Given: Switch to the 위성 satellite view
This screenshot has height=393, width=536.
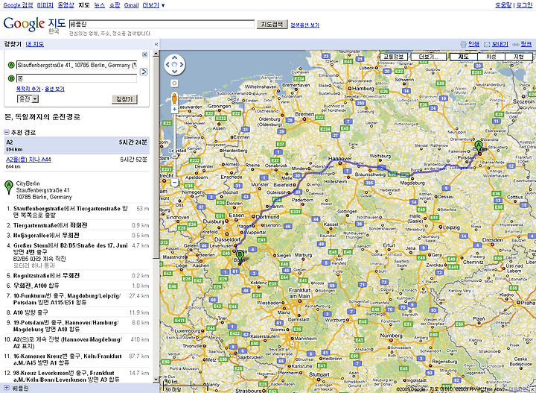Looking at the screenshot, I should (x=491, y=57).
